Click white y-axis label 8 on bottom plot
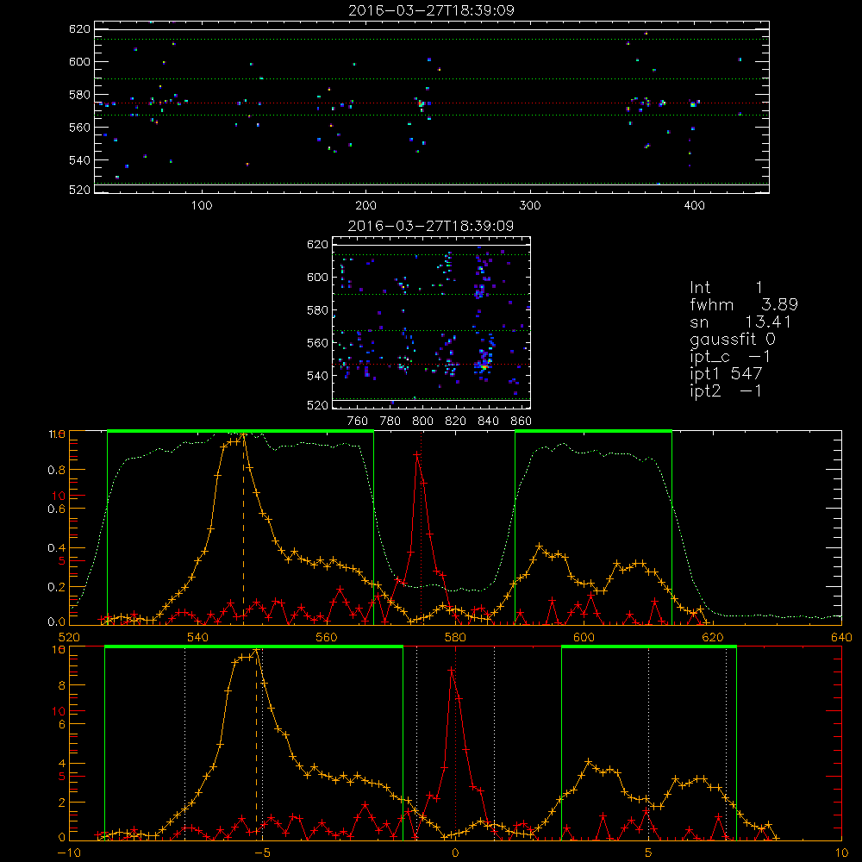This screenshot has height=862, width=862. tap(61, 685)
